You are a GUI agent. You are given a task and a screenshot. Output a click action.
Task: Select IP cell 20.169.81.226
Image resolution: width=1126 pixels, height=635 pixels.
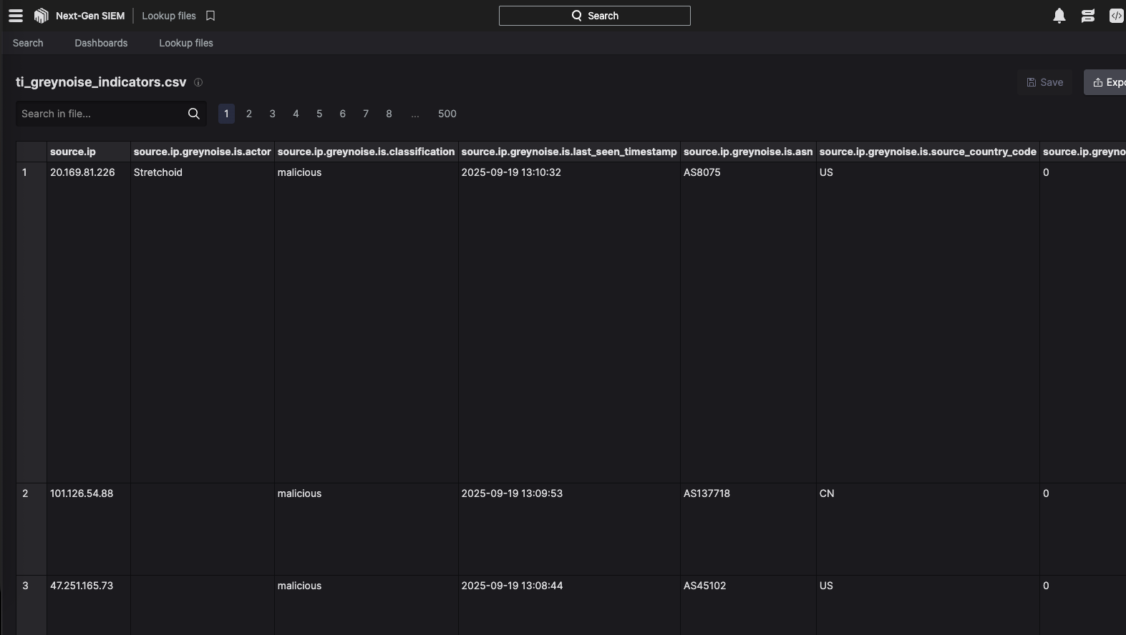[82, 172]
